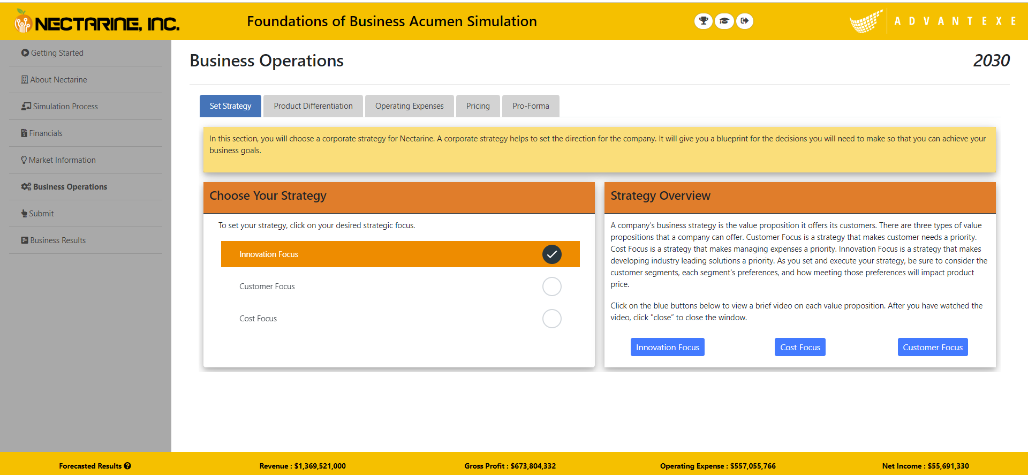Screen dimensions: 1028x475
Task: Click the Revenue : $1,369,521,000 value
Action: tap(303, 466)
